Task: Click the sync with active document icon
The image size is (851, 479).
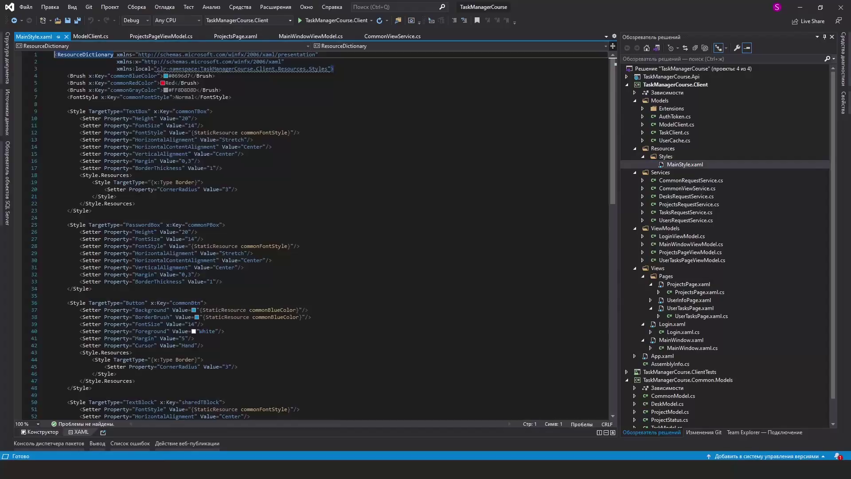Action: [685, 48]
